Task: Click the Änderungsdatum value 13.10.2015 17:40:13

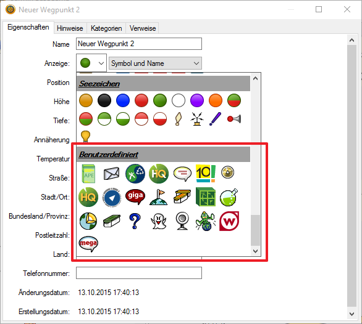Action: 109,293
